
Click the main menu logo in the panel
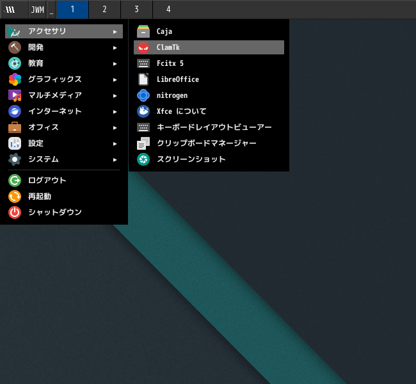10,10
